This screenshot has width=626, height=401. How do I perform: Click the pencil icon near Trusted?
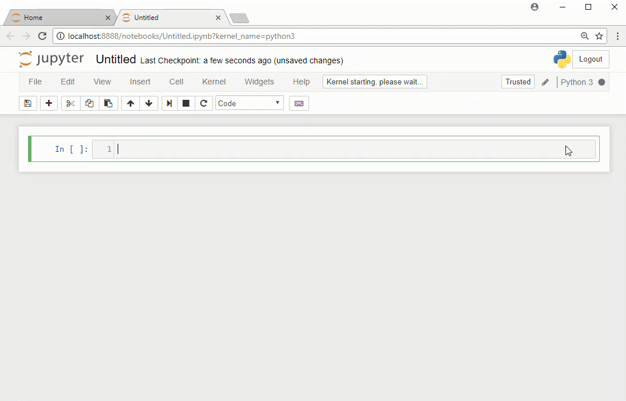[x=545, y=82]
